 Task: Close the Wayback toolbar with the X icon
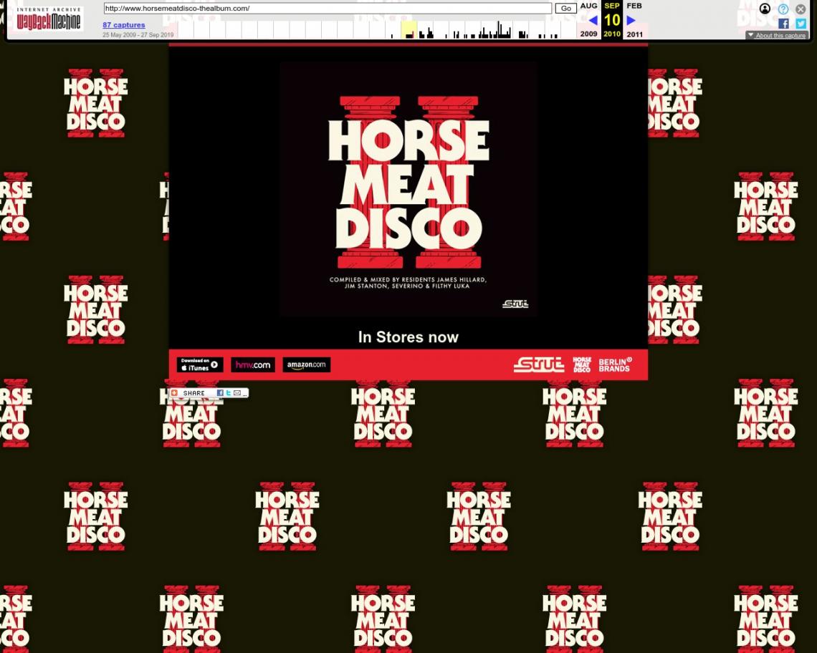[x=801, y=9]
